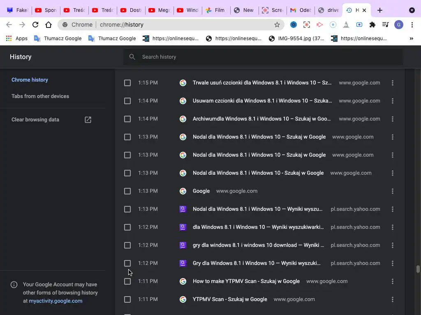Open a new tab with plus button
The width and height of the screenshot is (421, 315).
(379, 10)
